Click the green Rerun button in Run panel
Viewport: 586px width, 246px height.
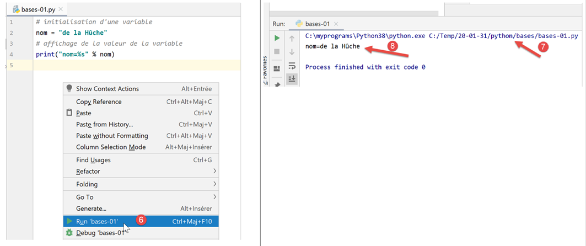click(277, 38)
